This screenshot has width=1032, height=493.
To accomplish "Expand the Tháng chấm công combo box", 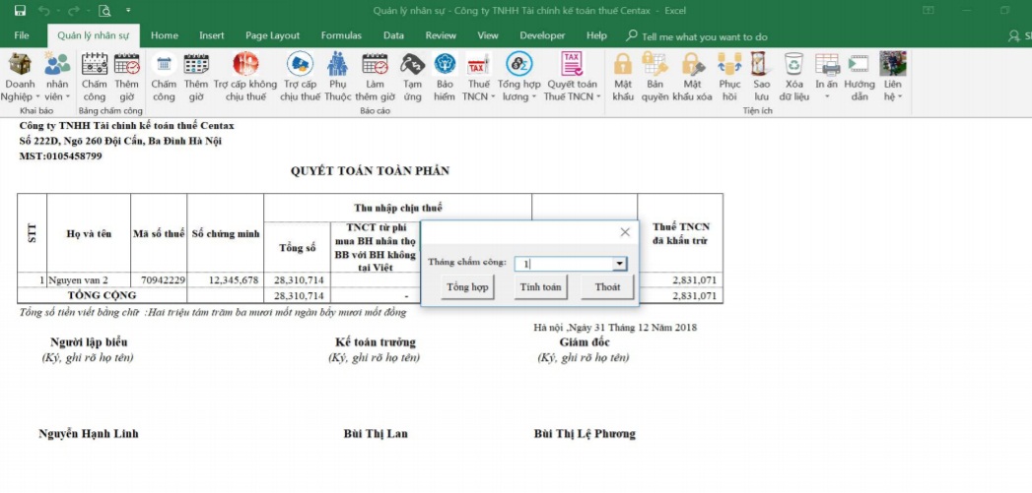I will 619,264.
